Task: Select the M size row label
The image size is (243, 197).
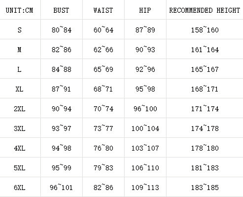Action: [19, 50]
